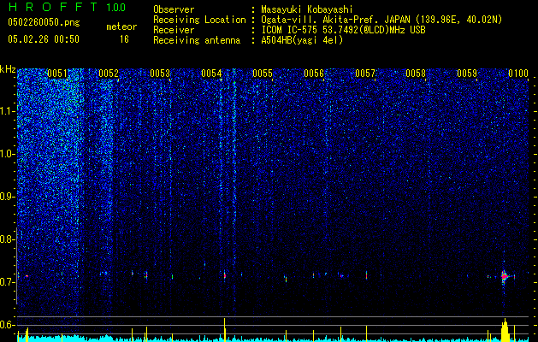The image size is (538, 342).
Task: Click the 0056 time marker
Action: [x=314, y=74]
